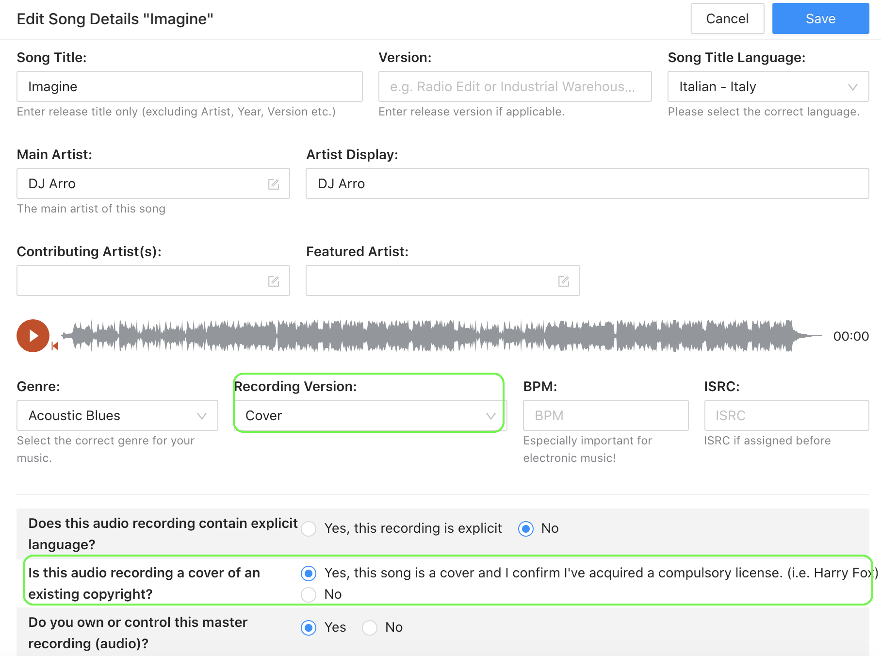Click the 'Edit Song Details "Imagine"' heading
Image resolution: width=881 pixels, height=656 pixels.
click(115, 19)
